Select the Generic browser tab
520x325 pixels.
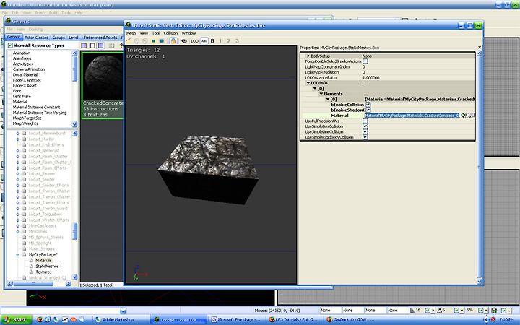point(14,37)
